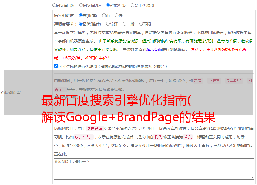
Task: Click the 减肥茶 example keyword
Action: (214, 81)
